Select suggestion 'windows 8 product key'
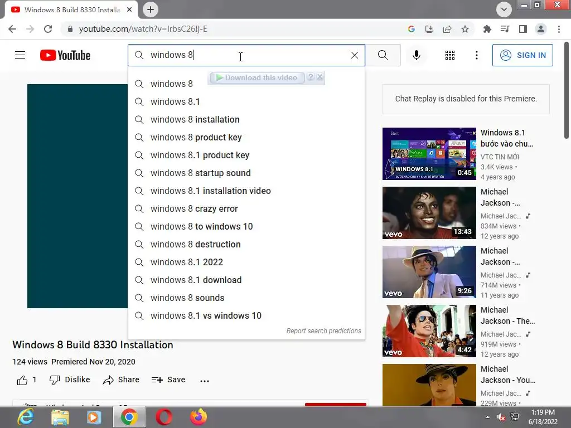 pos(246,137)
